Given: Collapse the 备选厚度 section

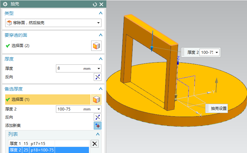Looking at the screenshot, I should (x=101, y=89).
